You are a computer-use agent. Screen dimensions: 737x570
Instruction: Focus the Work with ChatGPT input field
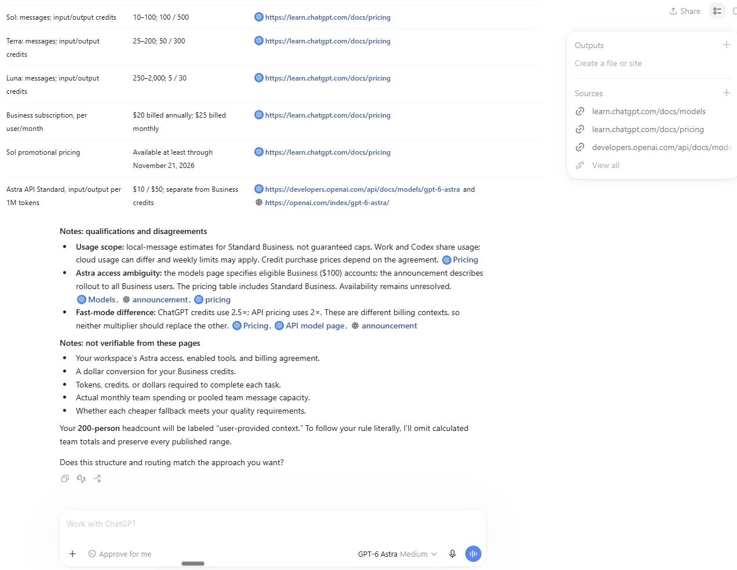click(272, 524)
